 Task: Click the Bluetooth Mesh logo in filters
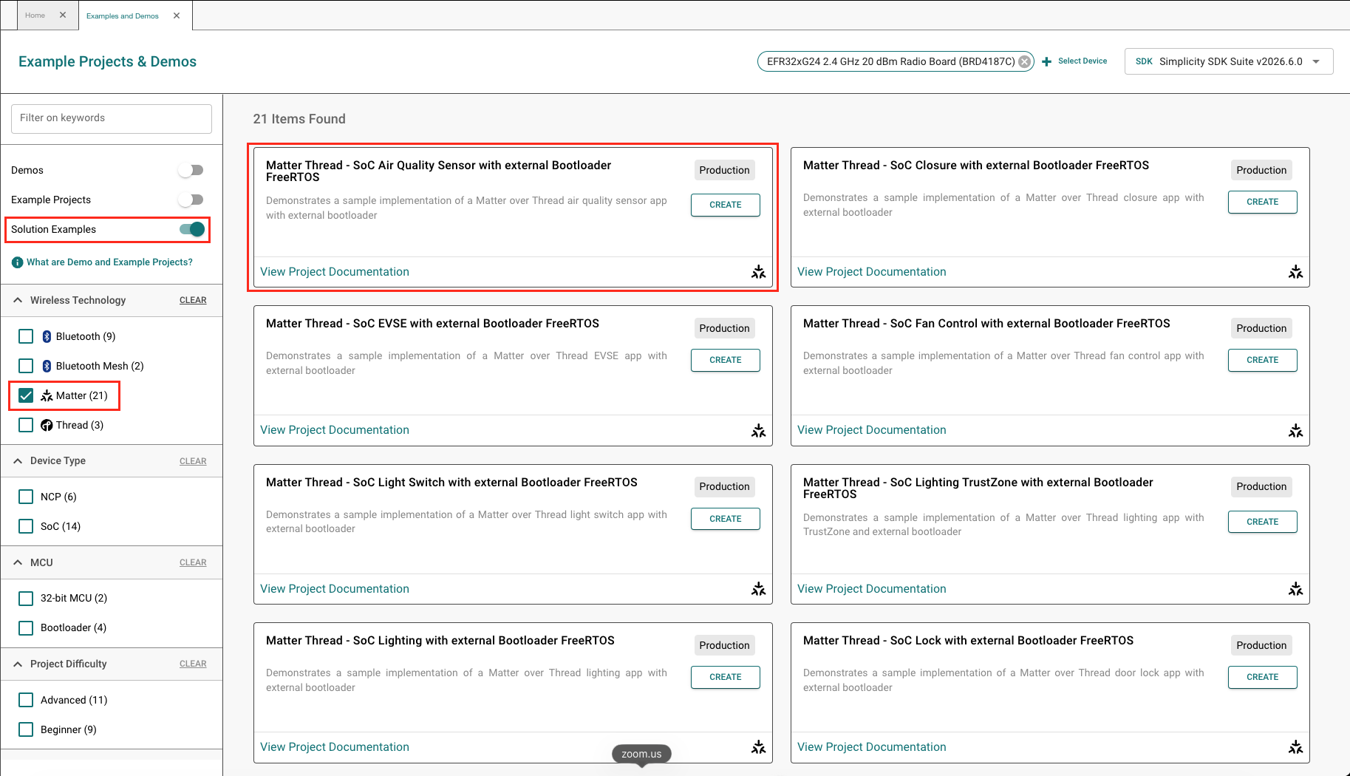pos(47,366)
